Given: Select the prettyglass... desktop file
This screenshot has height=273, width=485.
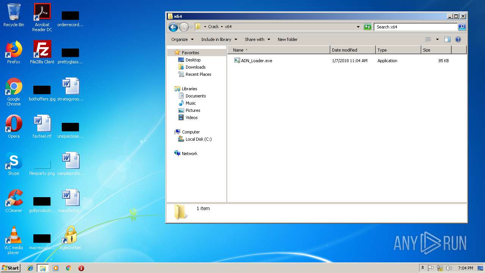Looking at the screenshot, I should click(x=70, y=55).
